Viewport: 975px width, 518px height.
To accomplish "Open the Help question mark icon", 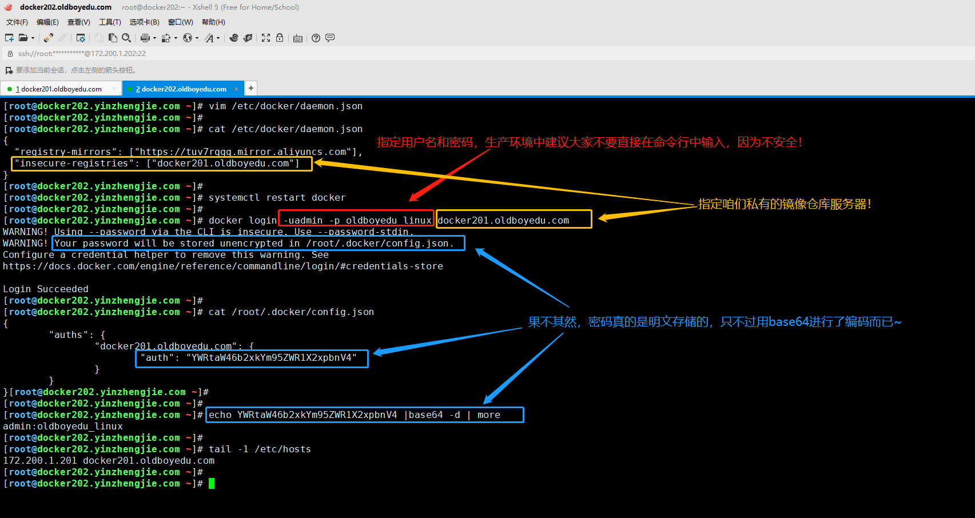I will click(x=316, y=38).
